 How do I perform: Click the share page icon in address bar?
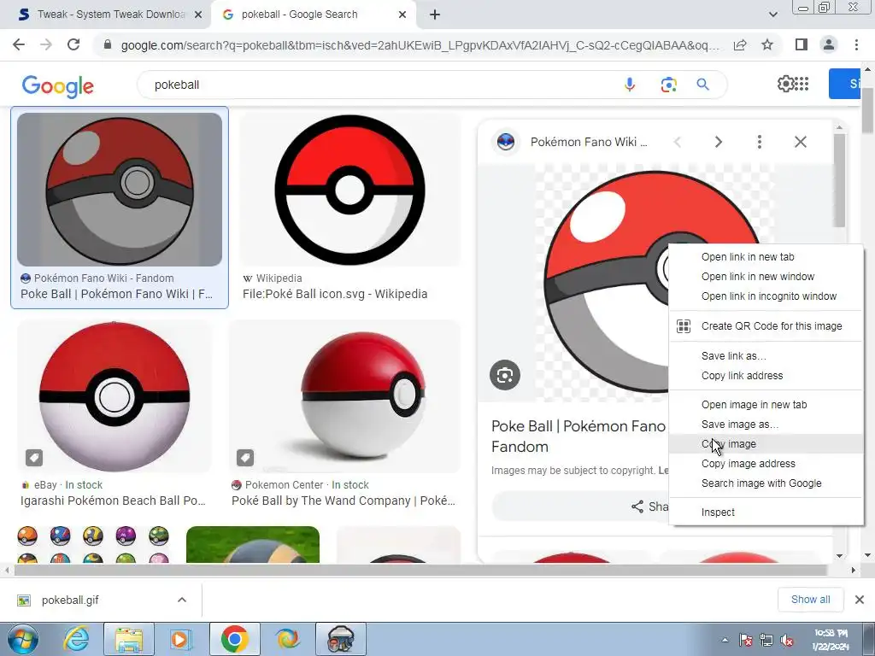[x=740, y=44]
